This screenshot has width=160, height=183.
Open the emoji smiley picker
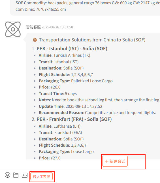point(8,175)
